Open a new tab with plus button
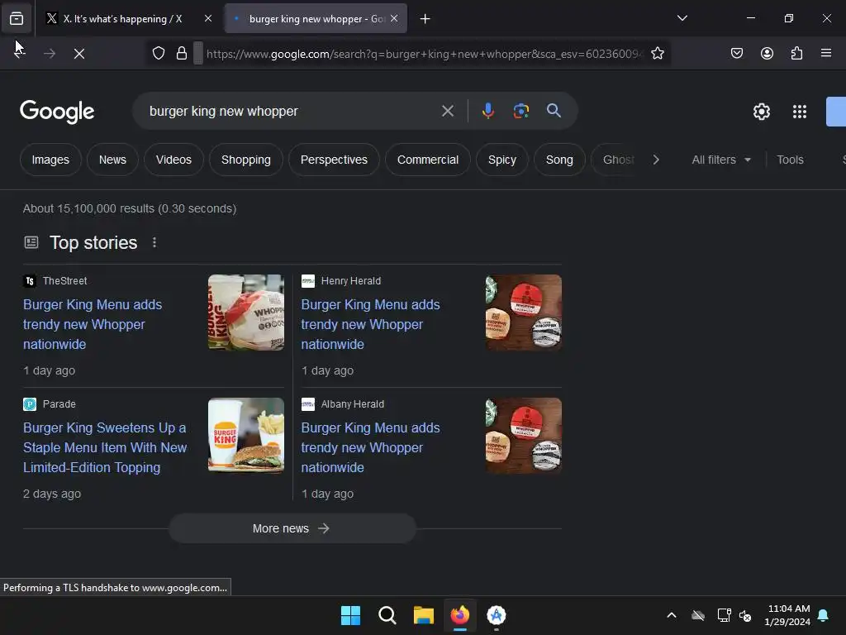Screen dimensions: 846x635 pos(425,19)
